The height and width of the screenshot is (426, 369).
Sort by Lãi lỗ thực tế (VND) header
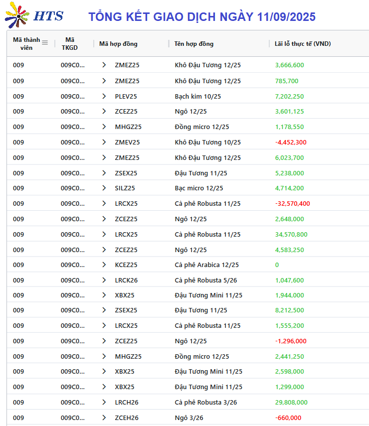coord(303,44)
